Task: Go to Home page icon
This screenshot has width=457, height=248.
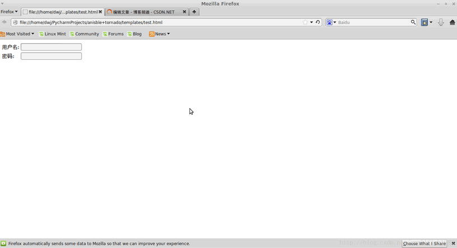Action: tap(452, 22)
